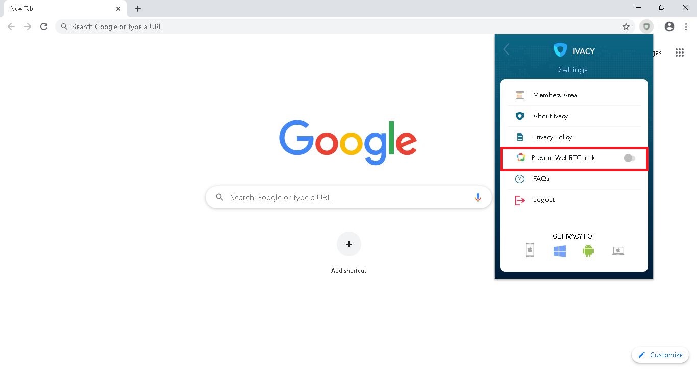Click the Windows logo download icon

coord(560,251)
